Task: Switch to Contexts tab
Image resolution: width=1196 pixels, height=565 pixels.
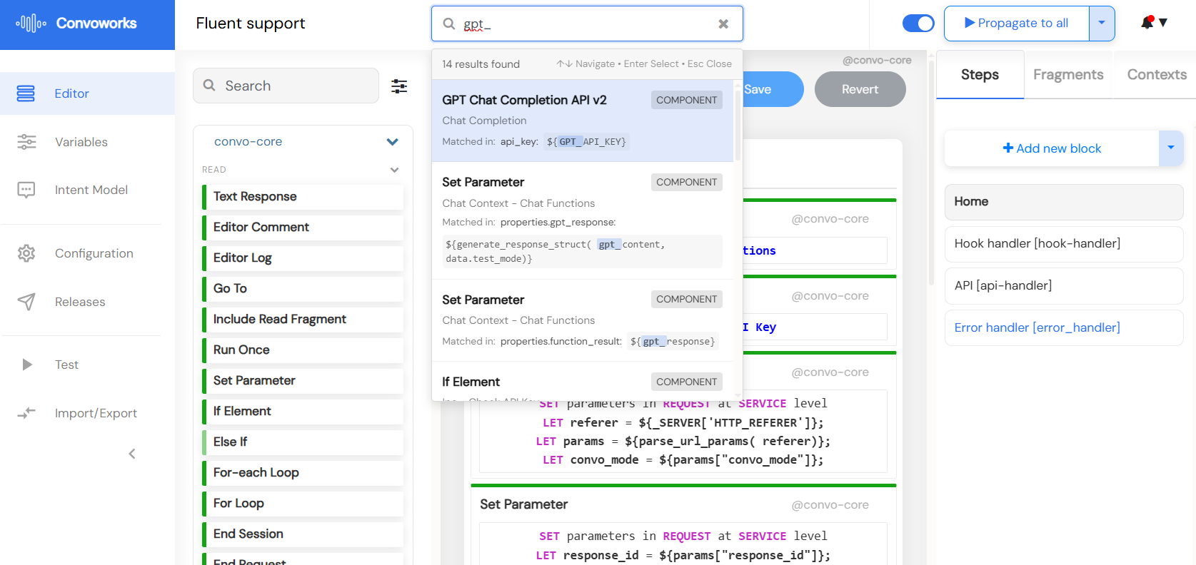Action: 1157,75
